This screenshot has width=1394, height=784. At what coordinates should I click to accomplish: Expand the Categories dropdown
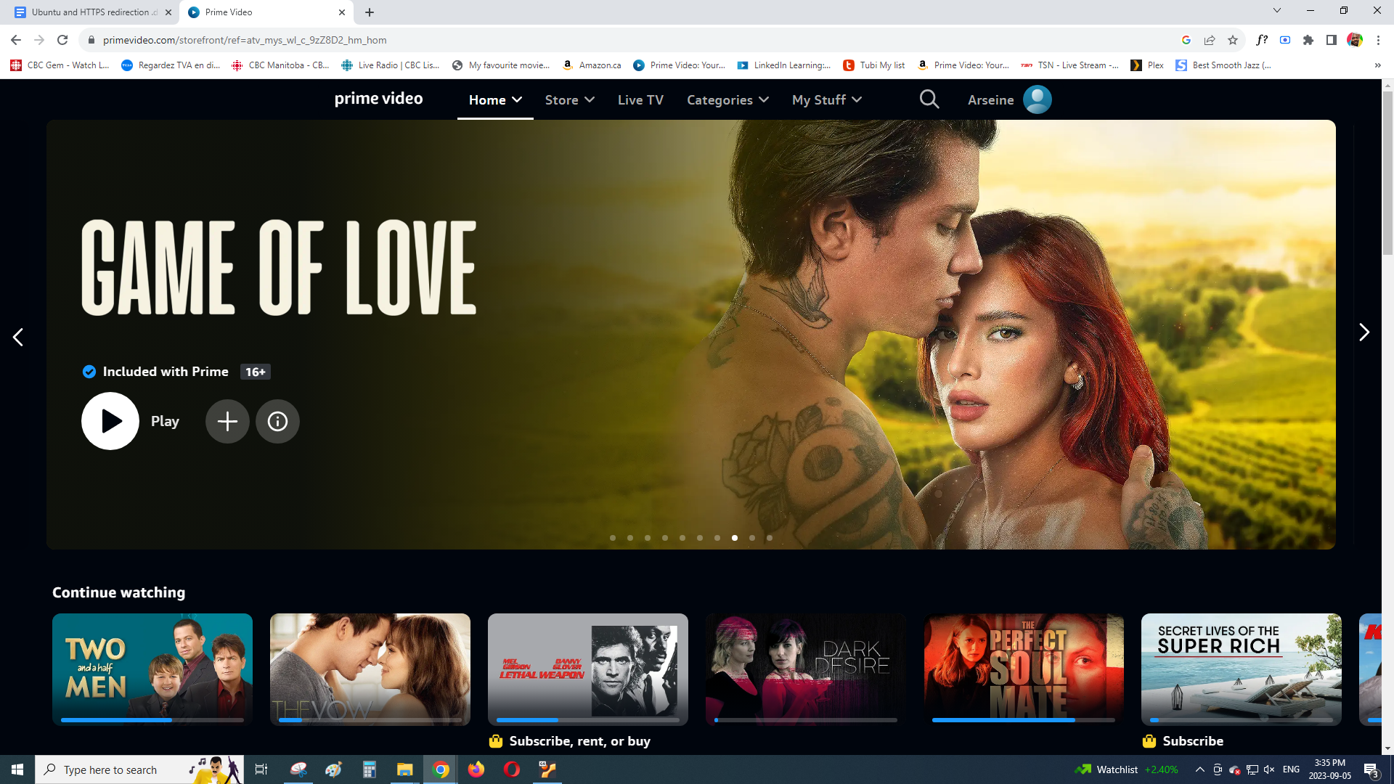click(727, 100)
